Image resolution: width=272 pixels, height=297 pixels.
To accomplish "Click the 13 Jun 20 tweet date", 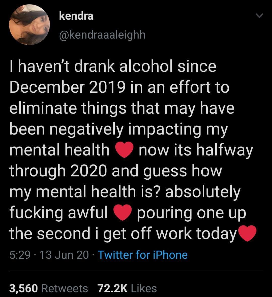I will (64, 255).
